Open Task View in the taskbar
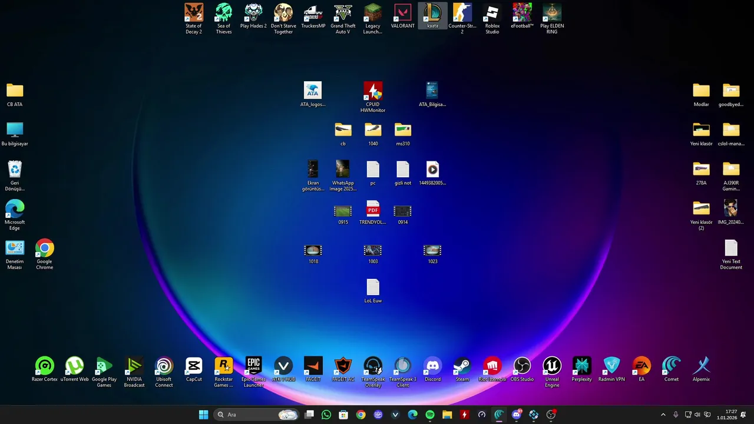Image resolution: width=754 pixels, height=424 pixels. pos(309,415)
